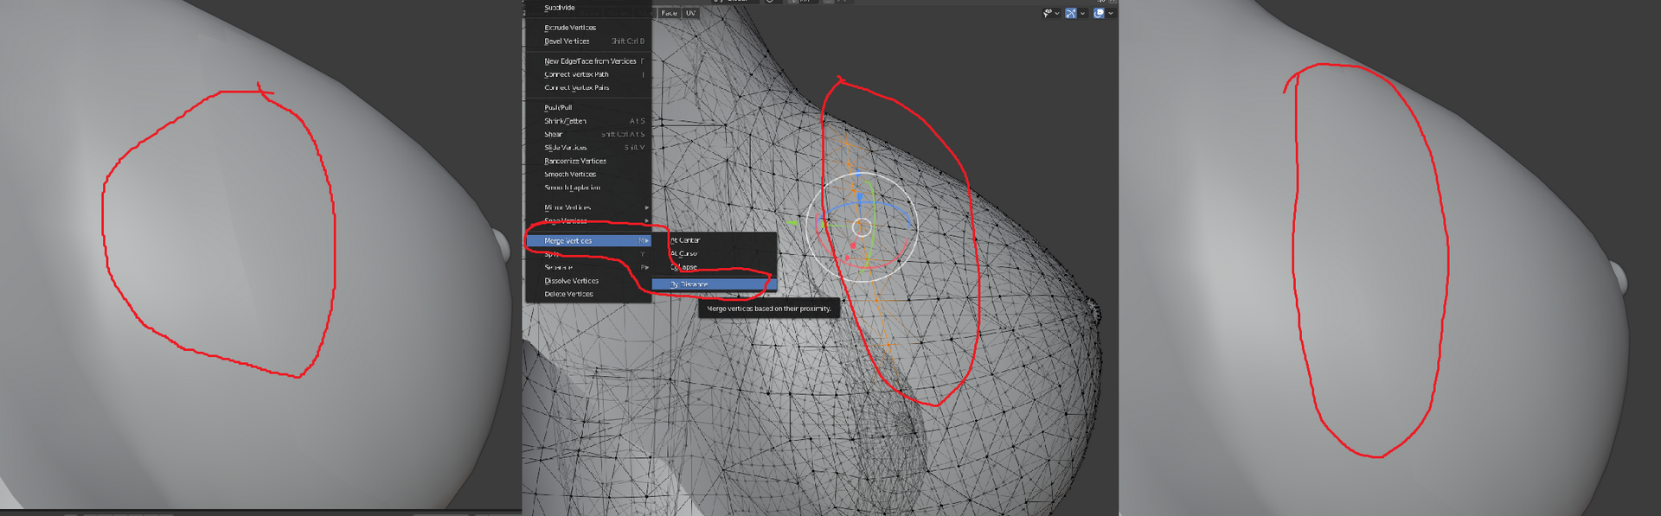The image size is (1661, 516).
Task: Merge vertices At Center
Action: pos(714,240)
